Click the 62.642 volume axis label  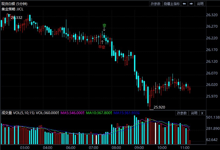[212, 140]
